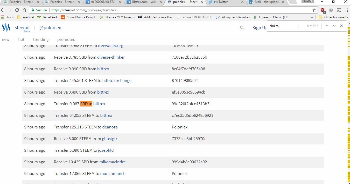Jump to the next find result arrow

pyautogui.click(x=334, y=26)
